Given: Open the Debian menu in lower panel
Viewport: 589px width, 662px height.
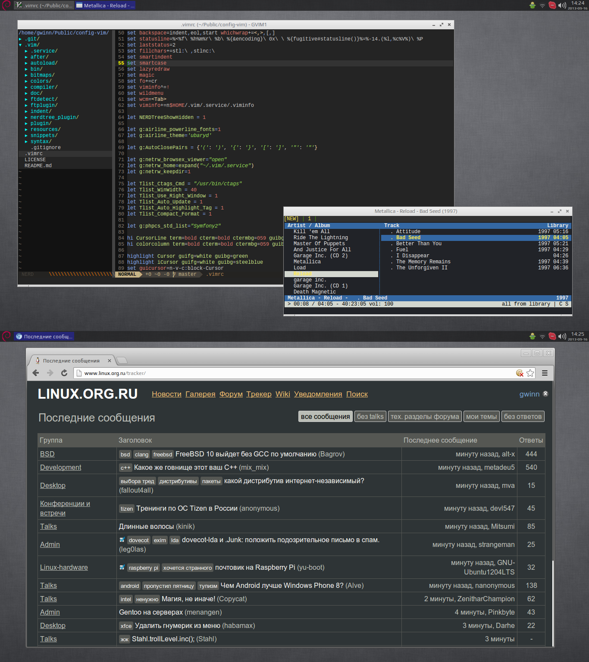Looking at the screenshot, I should coord(6,336).
